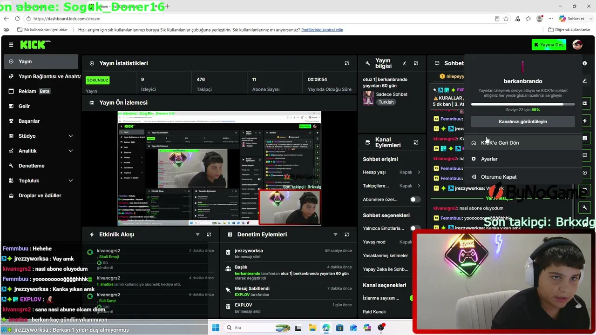Open Windows Start menu
The height and width of the screenshot is (335, 596).
tap(215, 328)
